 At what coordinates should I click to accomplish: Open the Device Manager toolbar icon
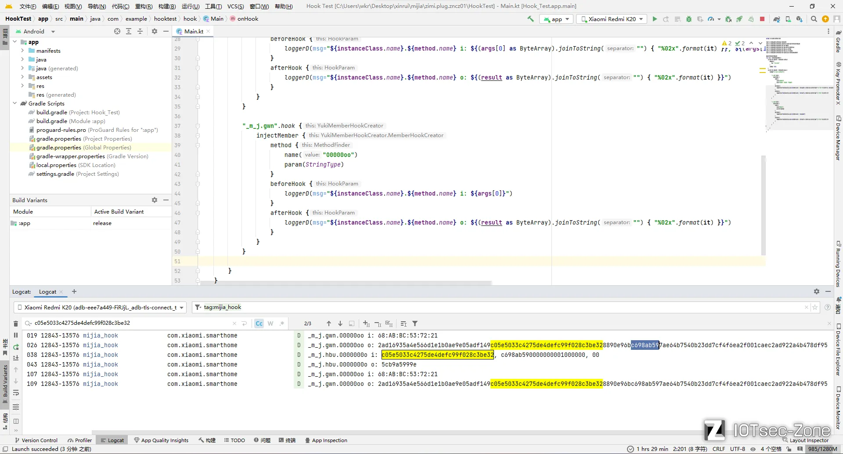pos(788,19)
